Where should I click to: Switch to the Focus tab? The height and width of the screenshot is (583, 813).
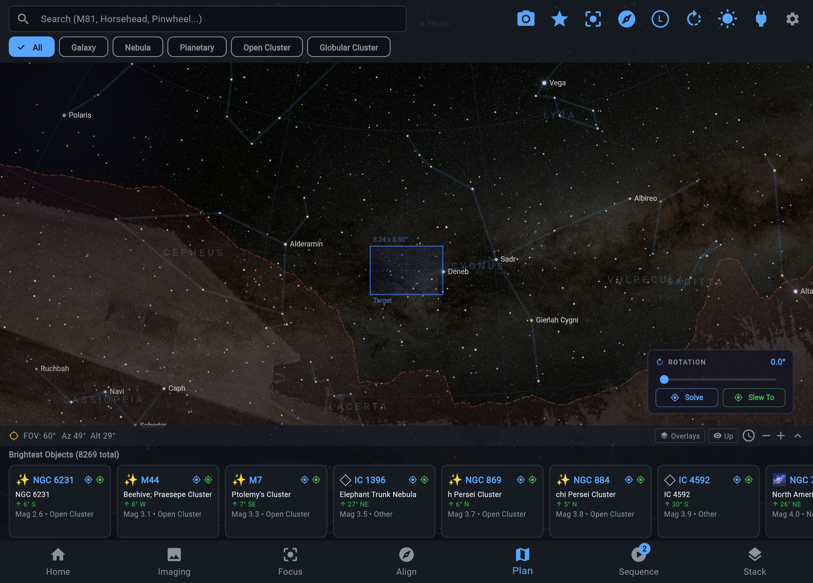(290, 561)
